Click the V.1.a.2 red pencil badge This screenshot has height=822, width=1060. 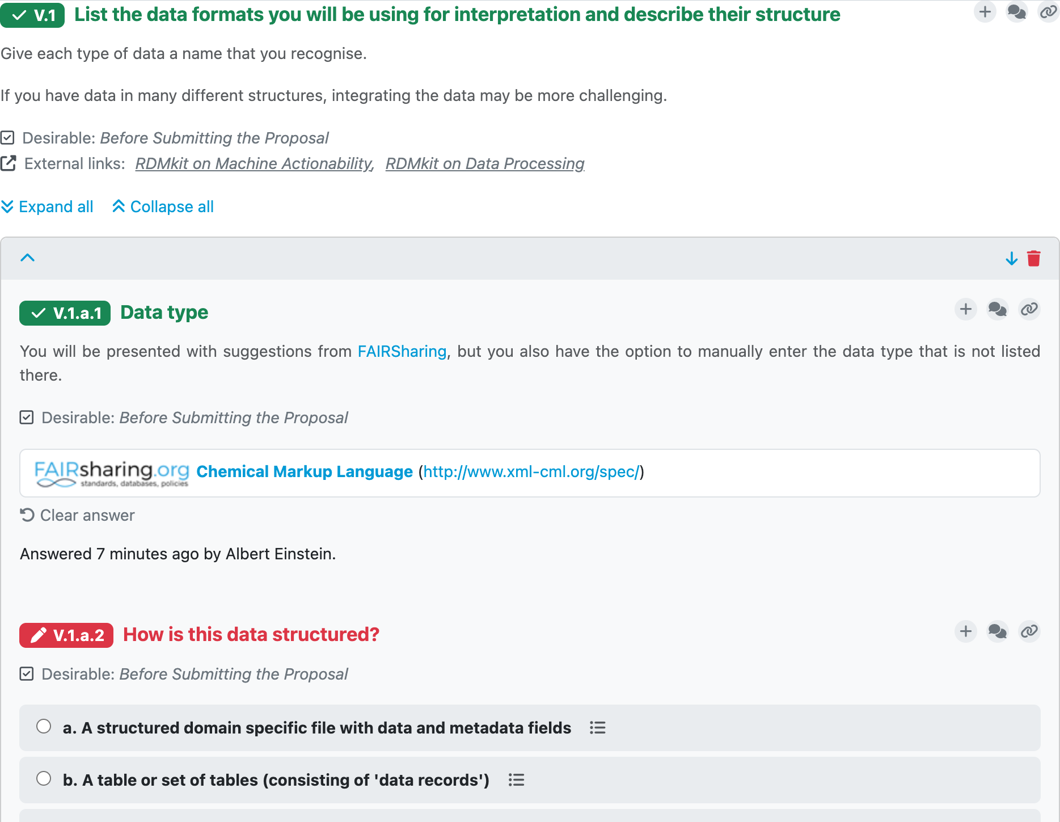pyautogui.click(x=66, y=635)
